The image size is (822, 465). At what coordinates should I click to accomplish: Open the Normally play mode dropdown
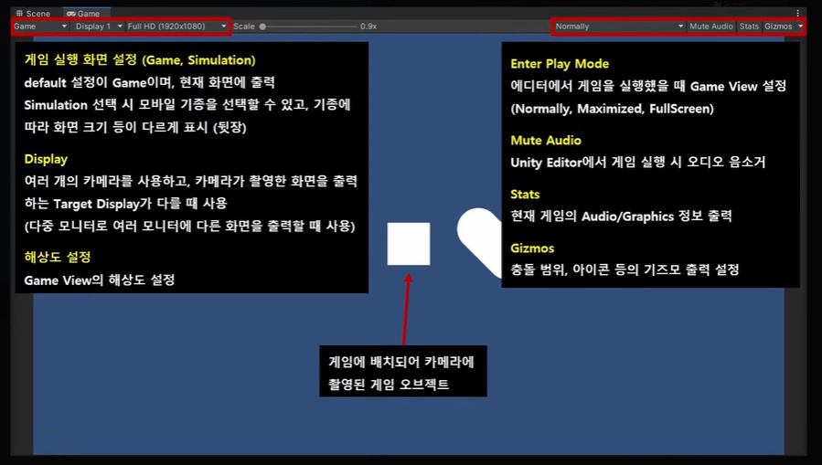(x=619, y=26)
